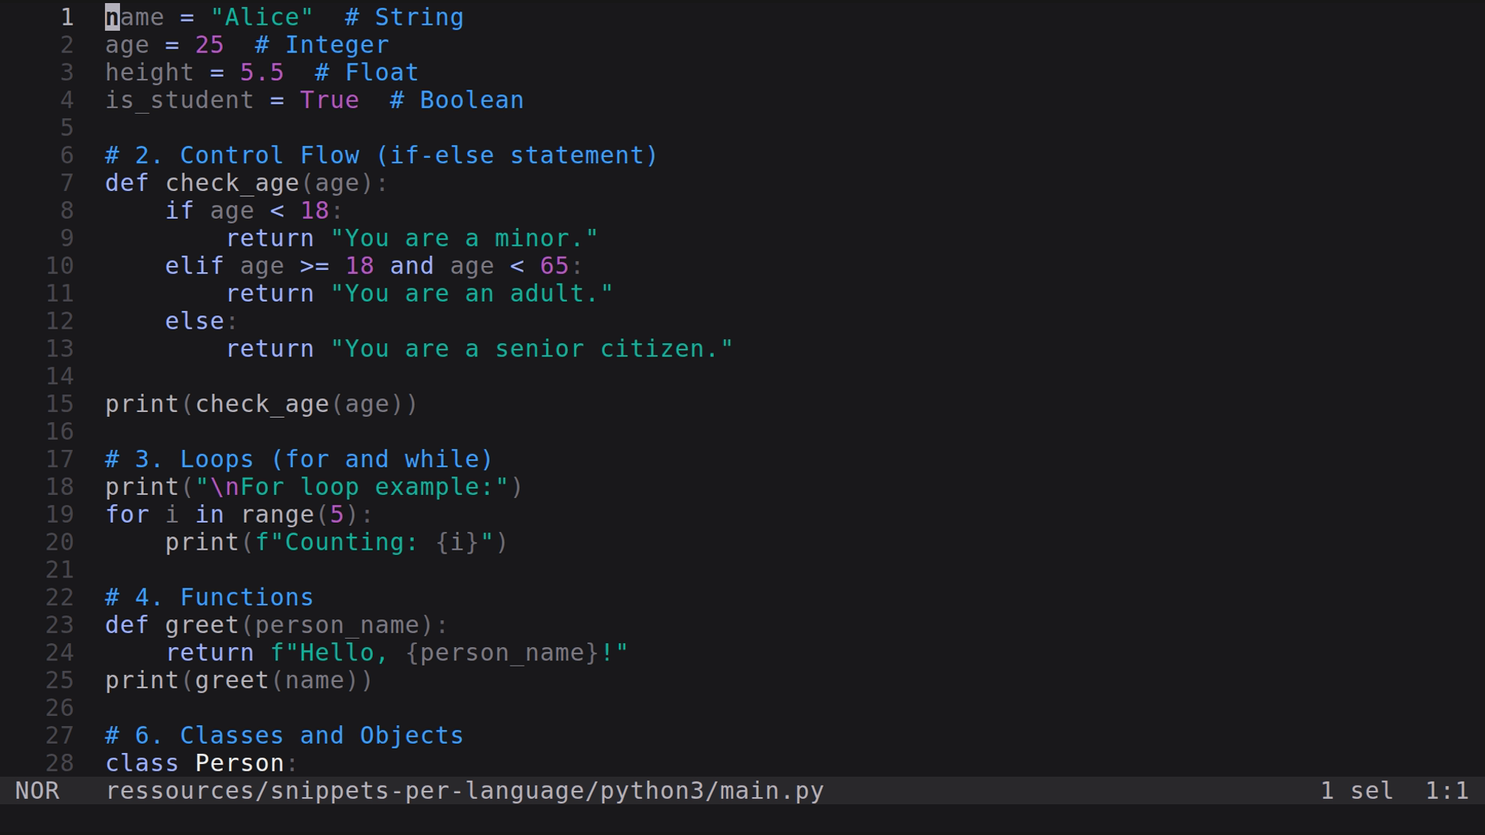Screen dimensions: 1485x835
Task: Click the string "You are a minor."
Action: click(x=464, y=238)
